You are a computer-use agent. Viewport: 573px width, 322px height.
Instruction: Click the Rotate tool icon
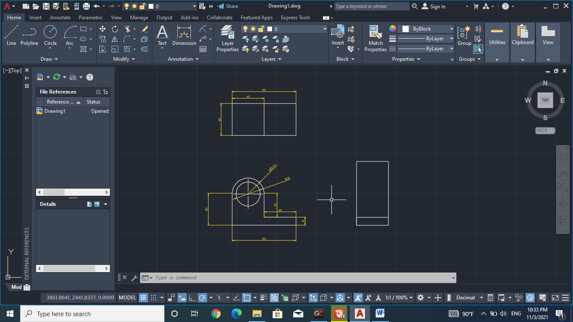tap(115, 29)
